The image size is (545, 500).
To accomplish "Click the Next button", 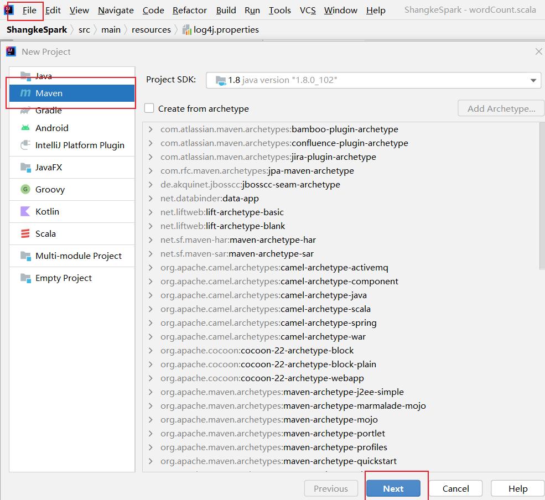I will point(393,488).
